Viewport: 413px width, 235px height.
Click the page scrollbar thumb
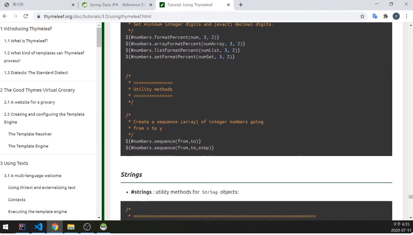411,197
